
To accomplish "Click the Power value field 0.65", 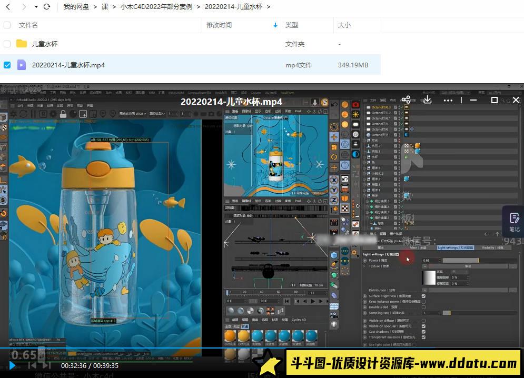I will [430, 260].
